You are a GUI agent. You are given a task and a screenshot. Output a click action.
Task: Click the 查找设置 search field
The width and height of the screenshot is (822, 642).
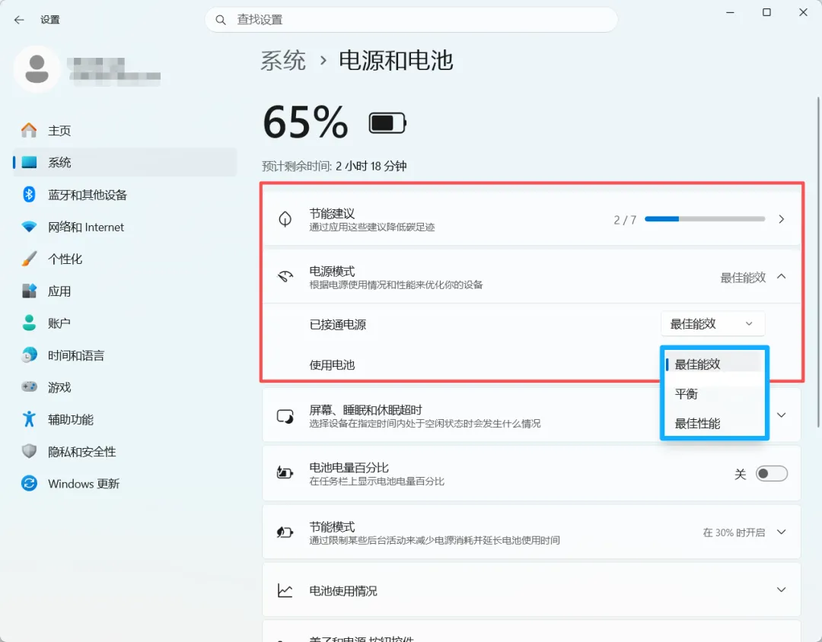coord(411,20)
